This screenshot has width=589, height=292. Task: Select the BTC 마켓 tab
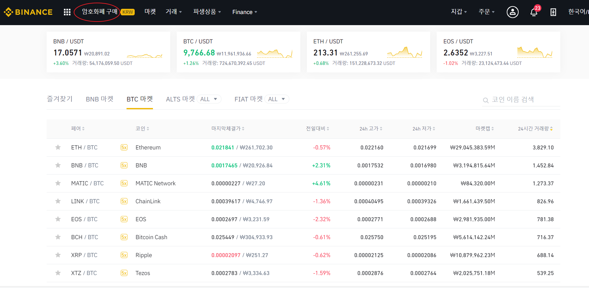[x=140, y=99]
